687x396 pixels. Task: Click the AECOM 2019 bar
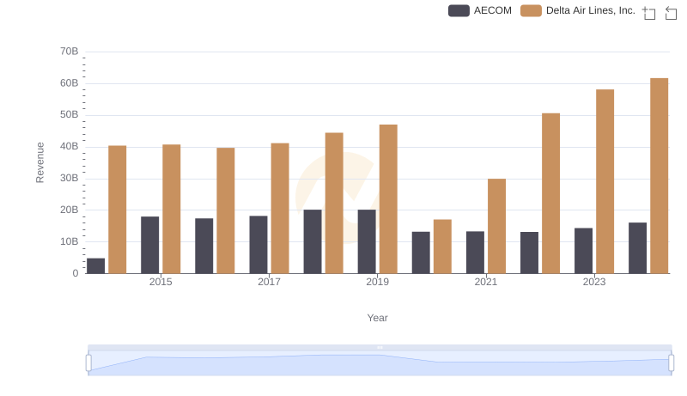[367, 241]
